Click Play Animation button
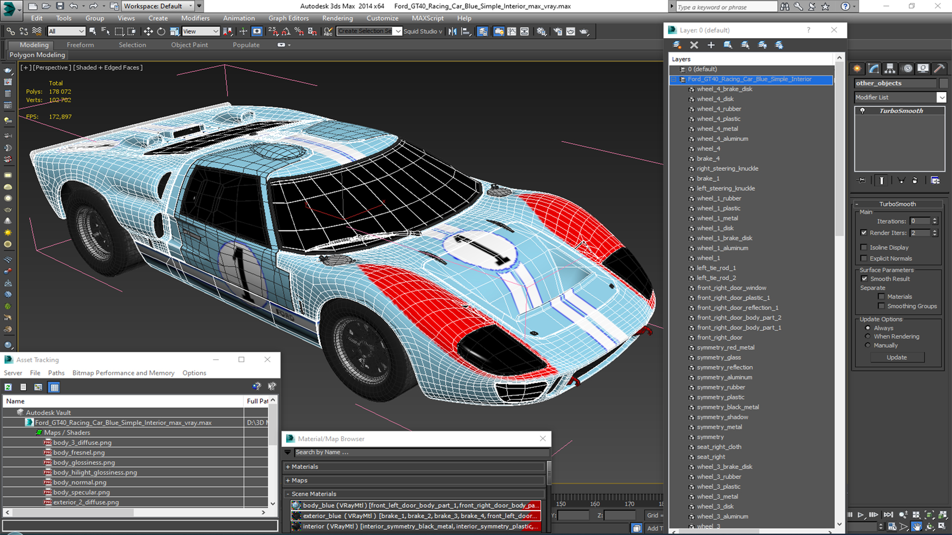Image resolution: width=952 pixels, height=535 pixels. coord(861,515)
